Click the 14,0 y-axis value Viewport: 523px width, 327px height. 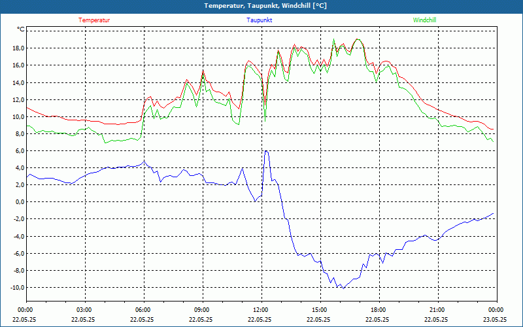(x=18, y=82)
